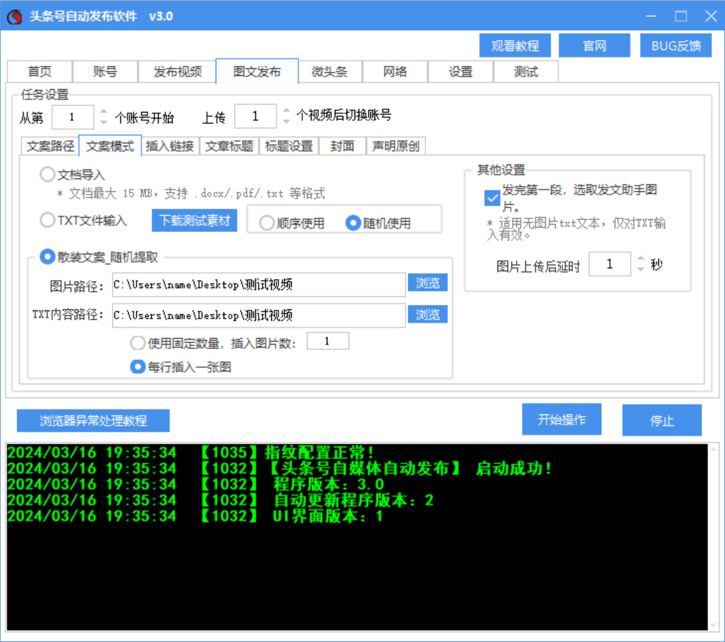725x642 pixels.
Task: Minimize the application window
Action: coord(651,16)
